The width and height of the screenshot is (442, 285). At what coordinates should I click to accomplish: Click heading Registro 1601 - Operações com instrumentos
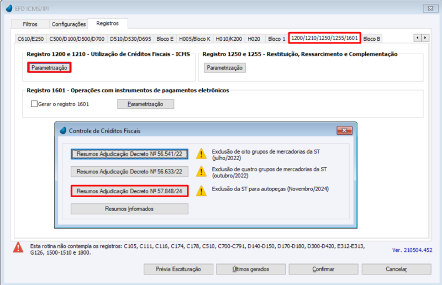(128, 91)
